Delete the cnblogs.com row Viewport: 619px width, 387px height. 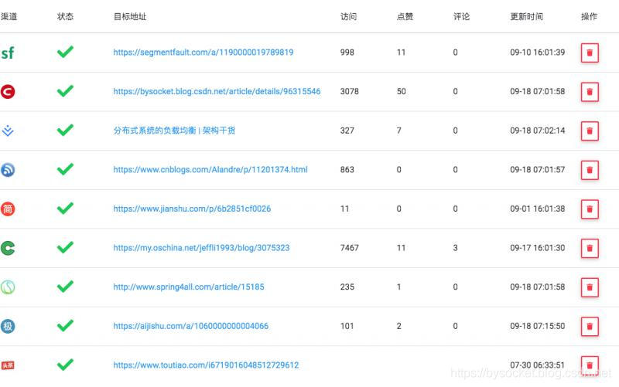[590, 170]
